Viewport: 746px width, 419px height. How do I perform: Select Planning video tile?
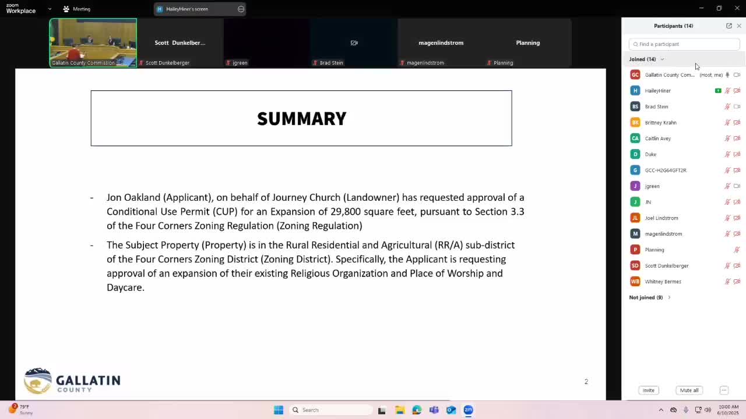[x=527, y=42]
